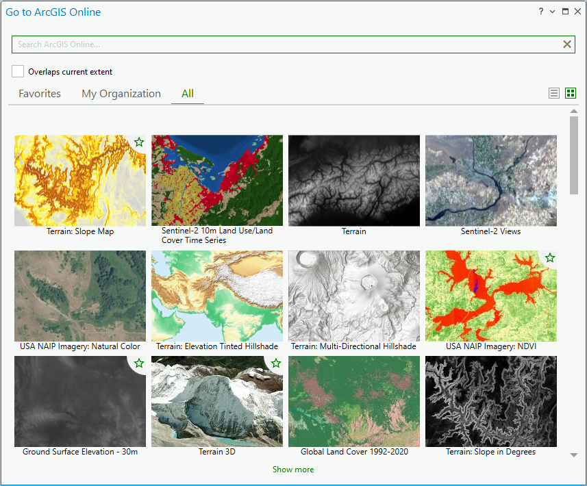Select Terrain: Slope in Degrees thumbnail

(491, 401)
